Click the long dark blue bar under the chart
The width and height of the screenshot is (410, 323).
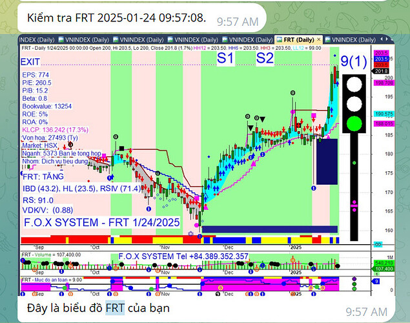tap(270, 229)
